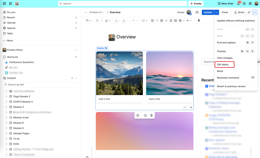The height and width of the screenshot is (158, 260).
Task: Insert an action item checkbox
Action: (153, 21)
